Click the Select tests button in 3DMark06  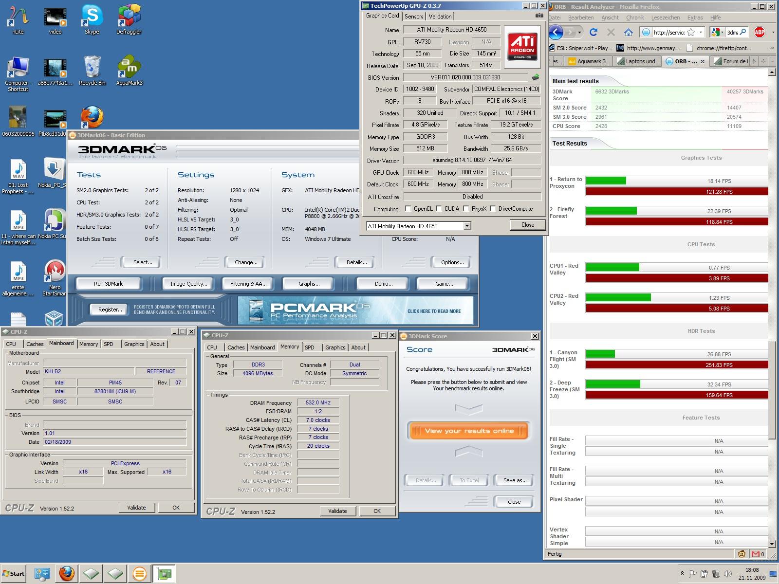point(143,262)
